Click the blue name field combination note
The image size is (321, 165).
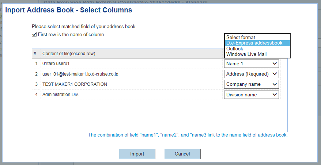click(188, 135)
